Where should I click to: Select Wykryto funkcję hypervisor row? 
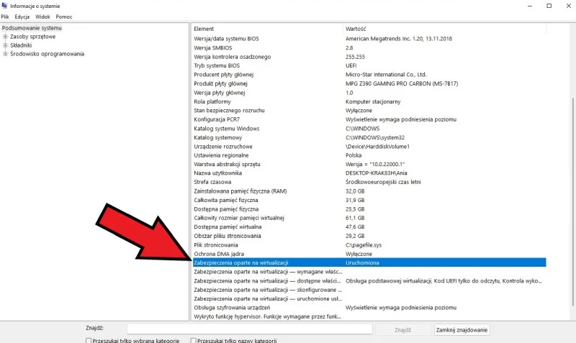[369, 316]
